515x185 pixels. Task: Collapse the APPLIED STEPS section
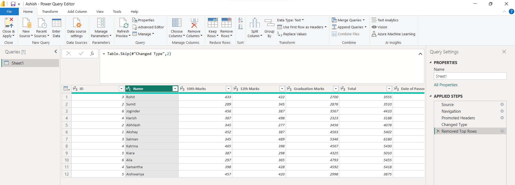[x=431, y=96]
